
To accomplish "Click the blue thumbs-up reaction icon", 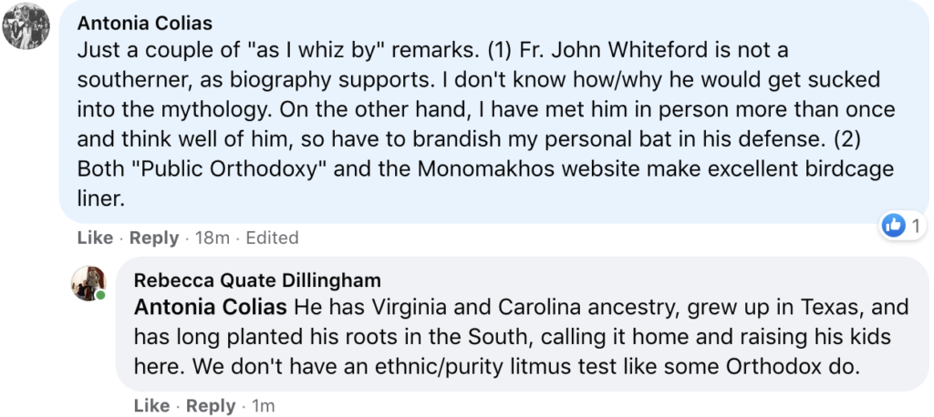I will pos(894,226).
